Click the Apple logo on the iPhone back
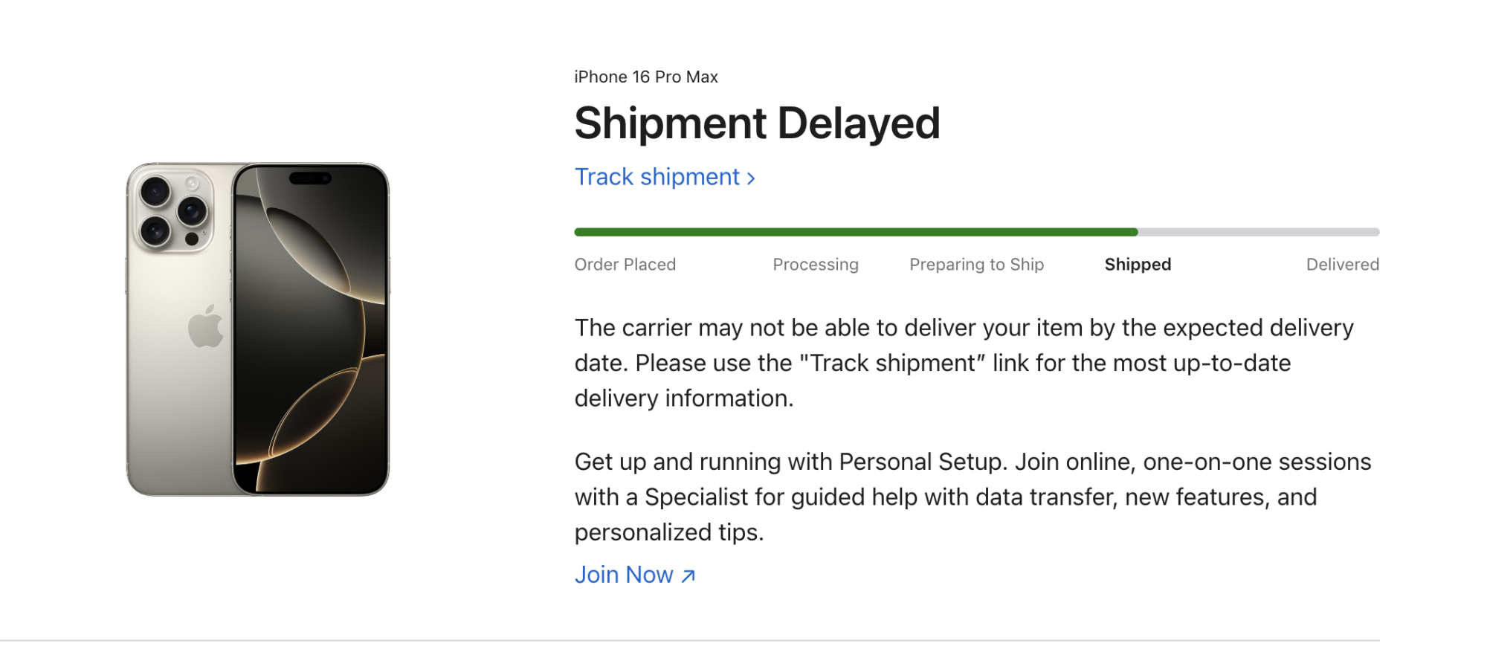The width and height of the screenshot is (1487, 649). coord(206,326)
